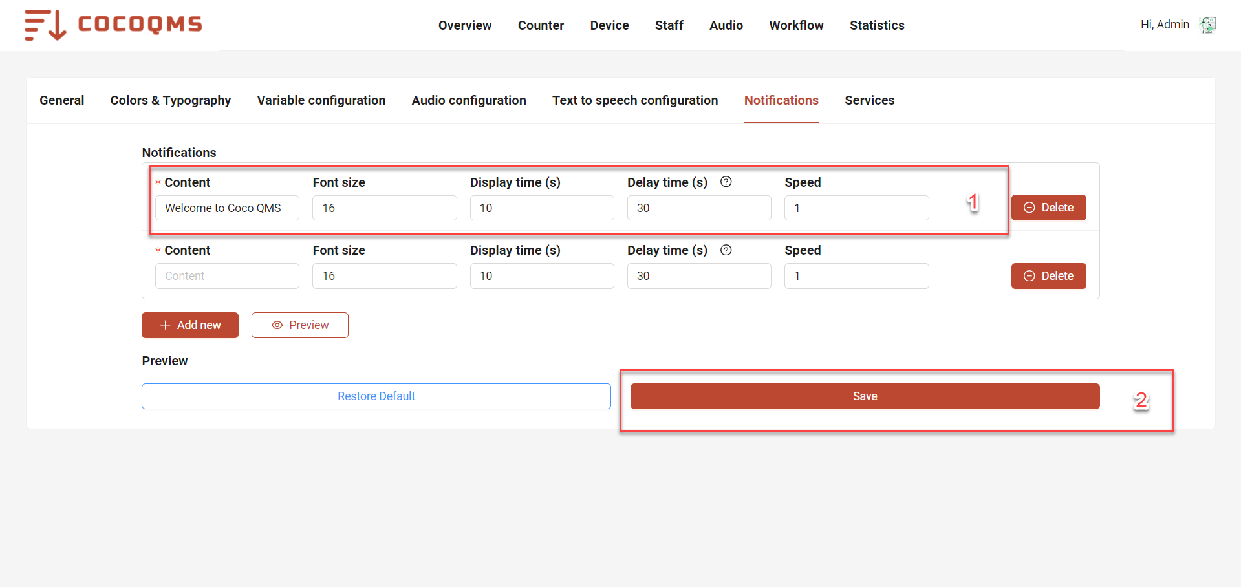This screenshot has height=587, width=1241.
Task: Focus the first row Display time field
Action: point(542,208)
